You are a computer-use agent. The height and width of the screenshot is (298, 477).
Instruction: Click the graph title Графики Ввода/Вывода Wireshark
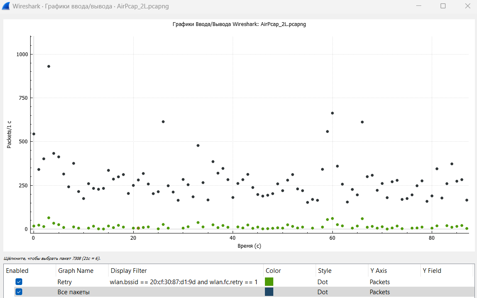[x=239, y=24]
